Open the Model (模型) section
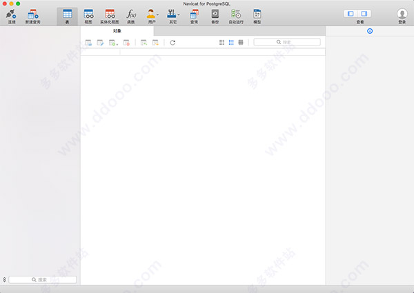 coord(257,17)
